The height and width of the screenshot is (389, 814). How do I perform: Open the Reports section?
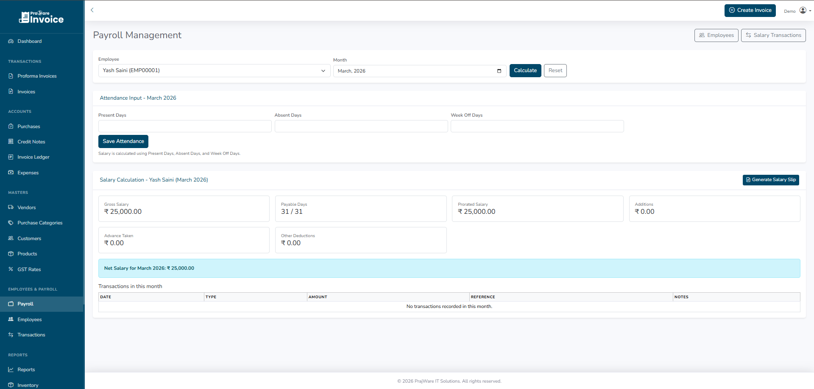click(26, 369)
